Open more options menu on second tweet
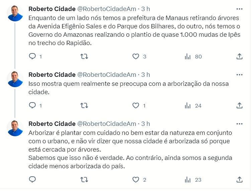This screenshot has height=191, width=252. tap(239, 74)
